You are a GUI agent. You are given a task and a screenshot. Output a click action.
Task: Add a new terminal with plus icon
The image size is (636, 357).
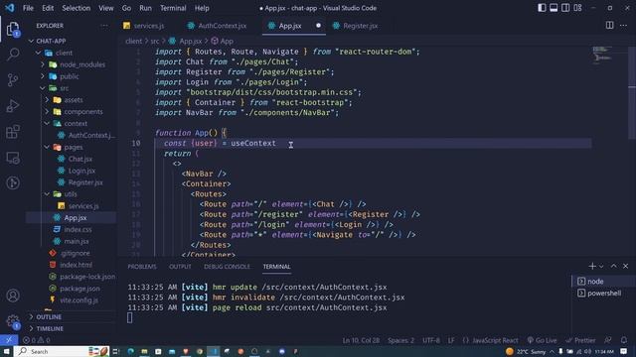592,266
